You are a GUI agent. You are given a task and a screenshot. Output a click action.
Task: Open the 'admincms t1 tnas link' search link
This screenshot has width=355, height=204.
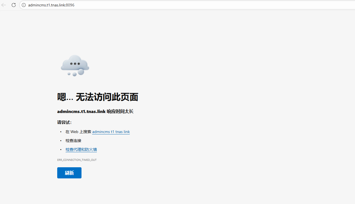click(111, 132)
